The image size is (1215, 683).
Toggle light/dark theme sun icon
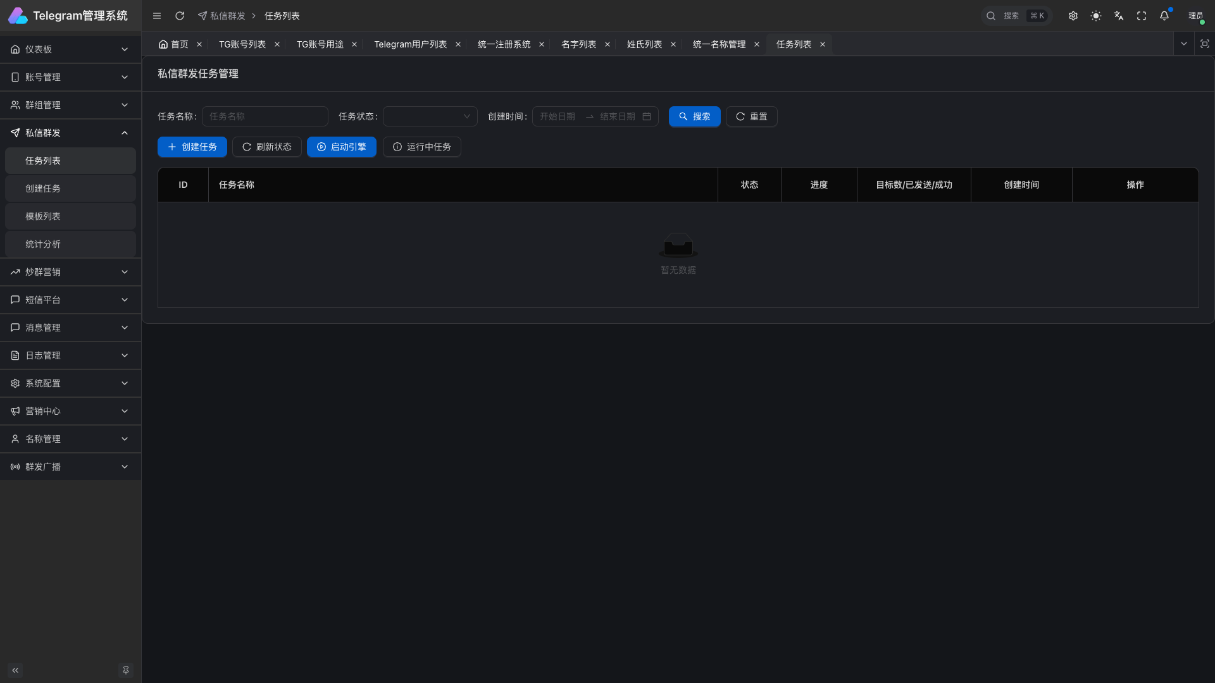click(1096, 16)
